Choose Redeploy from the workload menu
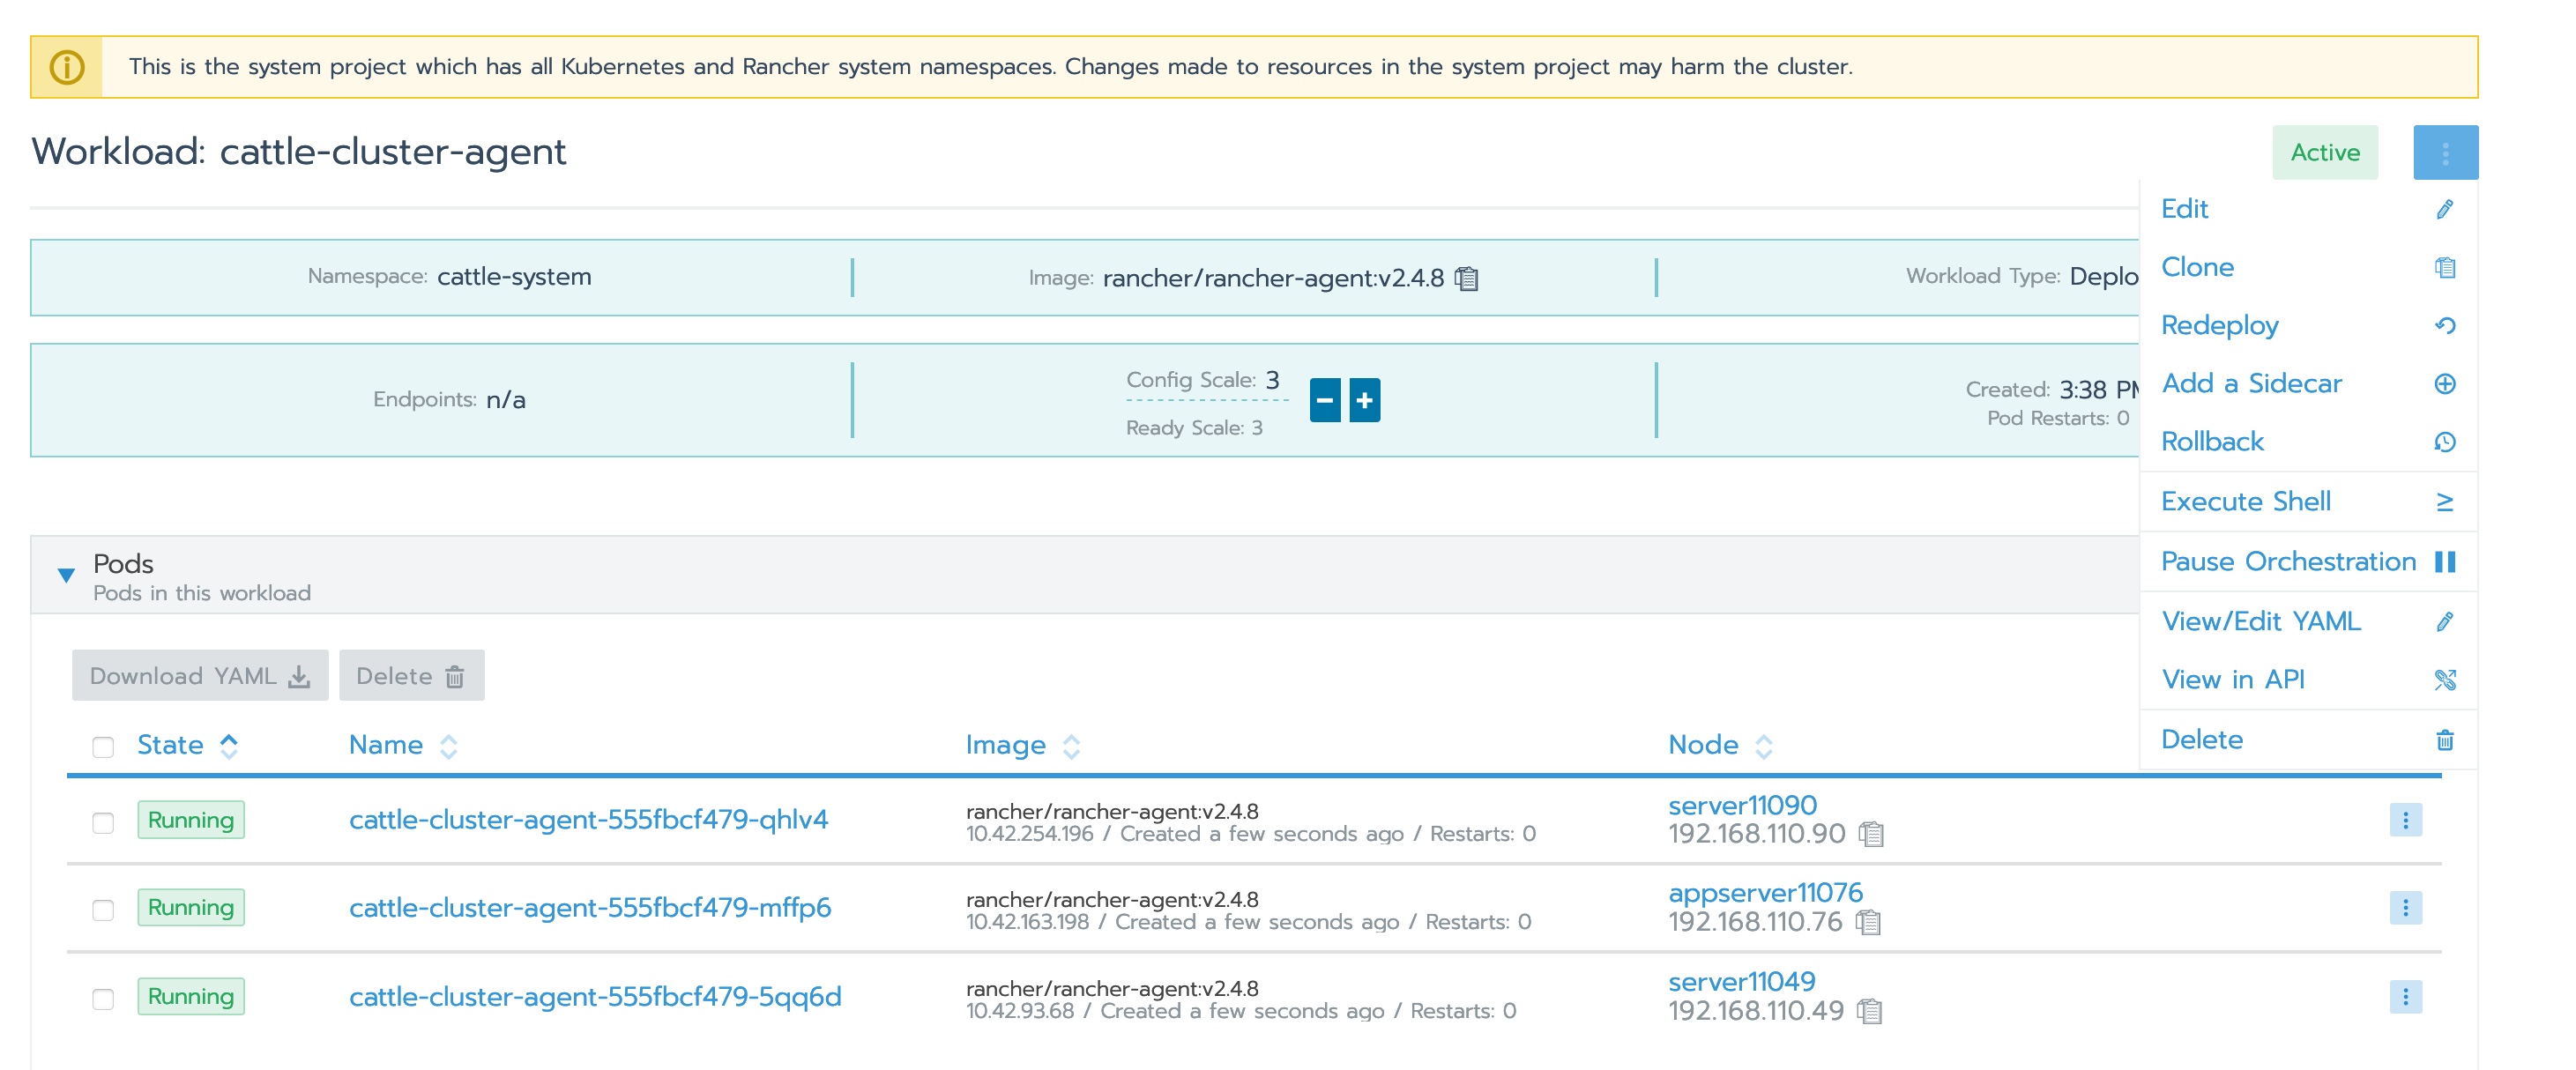The image size is (2576, 1070). [x=2219, y=325]
